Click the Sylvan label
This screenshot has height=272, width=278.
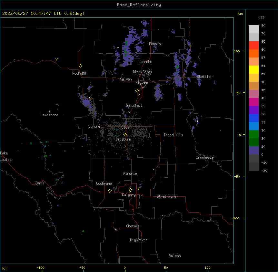coord(126,79)
